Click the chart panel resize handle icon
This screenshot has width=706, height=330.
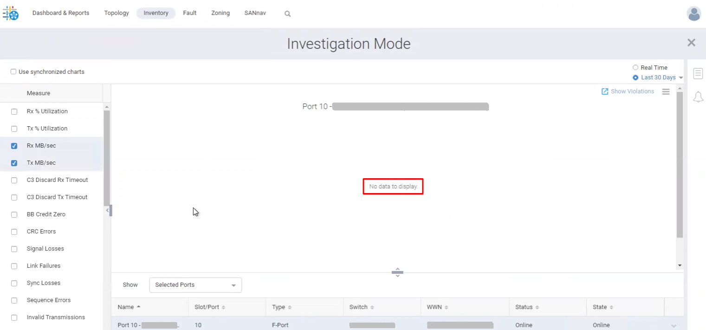(397, 272)
